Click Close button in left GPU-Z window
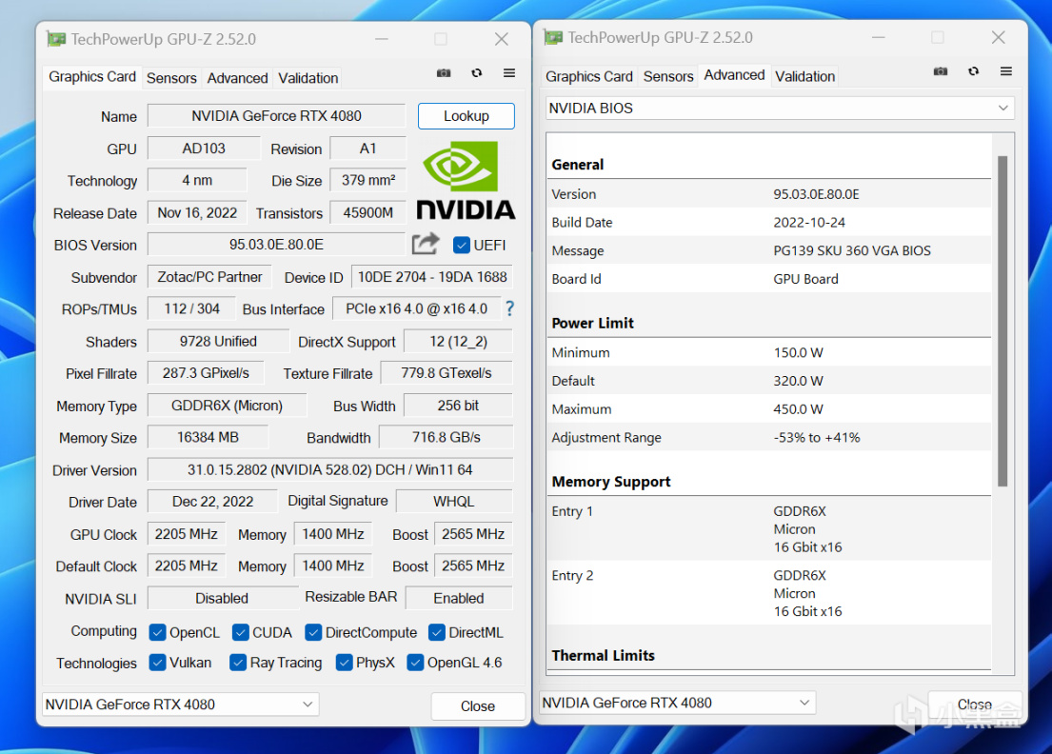Viewport: 1052px width, 754px height. point(478,706)
